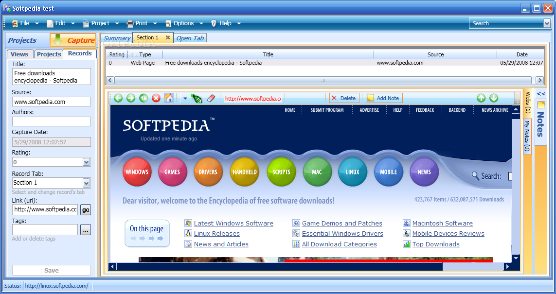Viewport: 556px width, 294px height.
Task: Click the Source input field
Action: point(52,102)
